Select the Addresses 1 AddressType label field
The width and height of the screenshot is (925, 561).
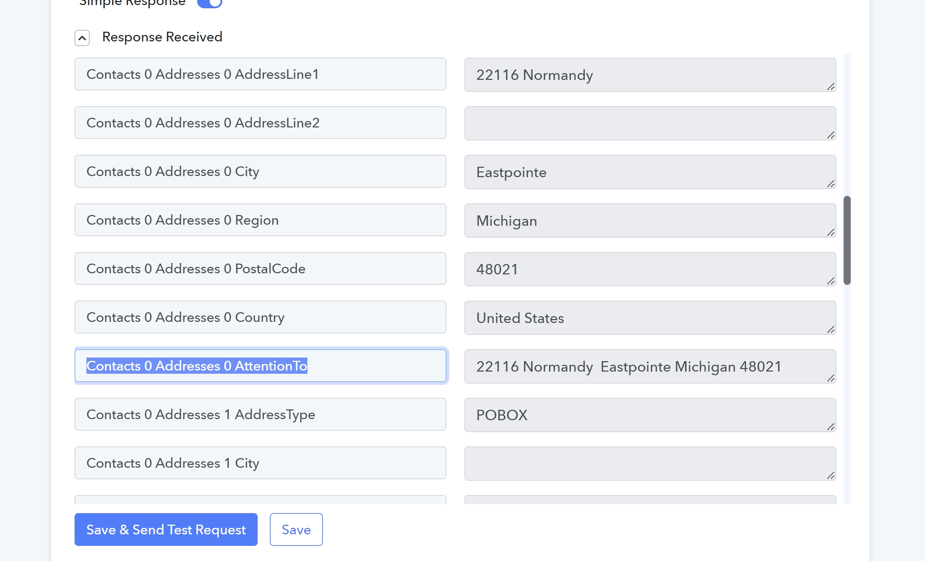coord(261,414)
